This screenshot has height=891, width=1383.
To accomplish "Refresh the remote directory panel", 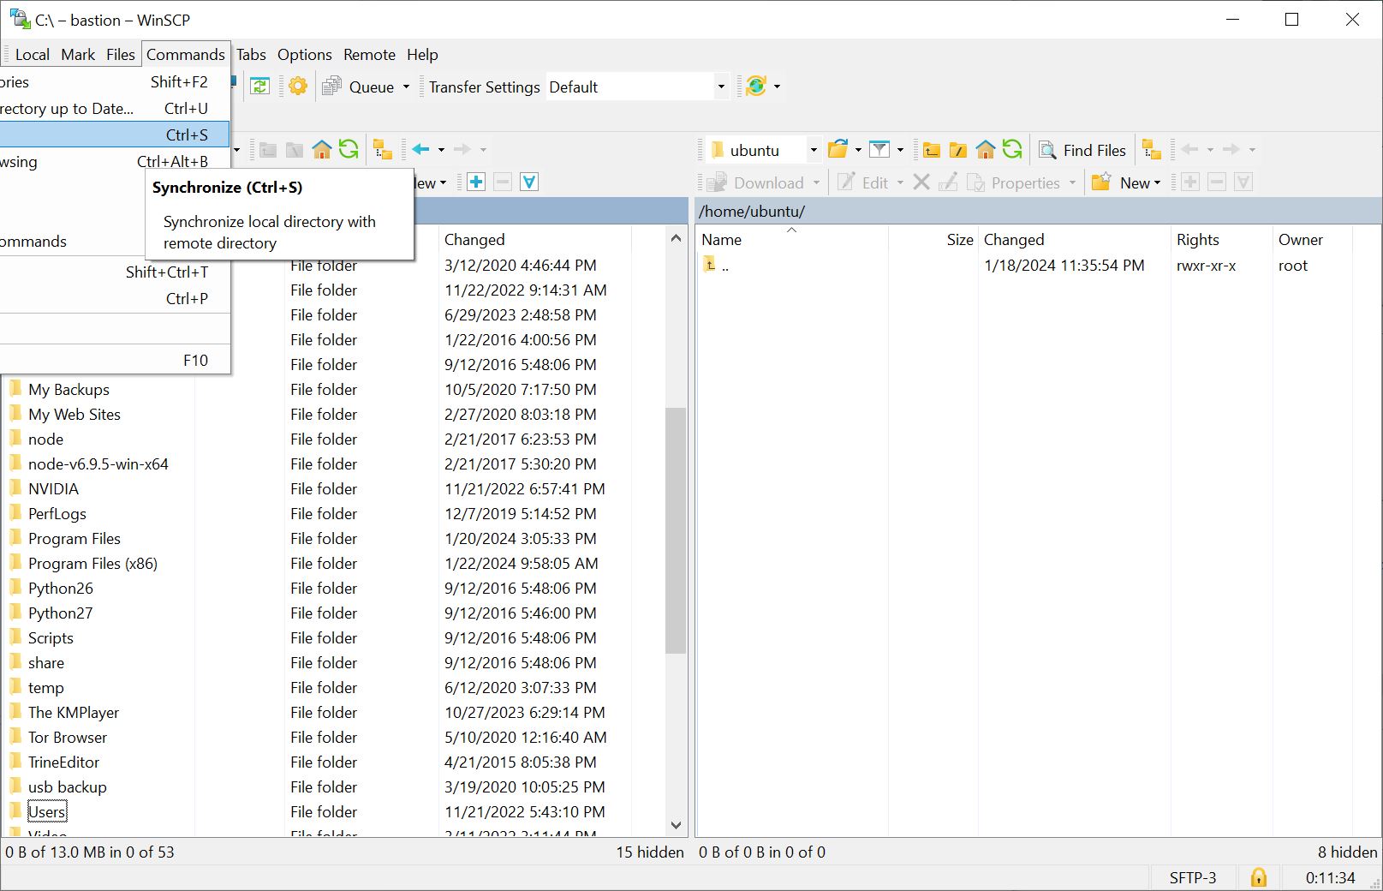I will point(1012,150).
